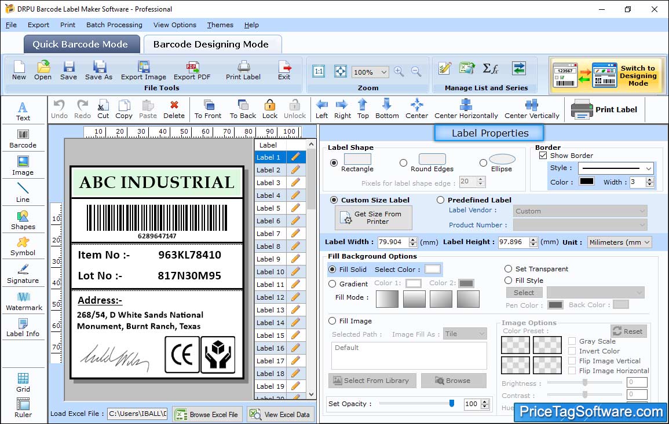The image size is (669, 424).
Task: Open the File menu
Action: pos(11,25)
